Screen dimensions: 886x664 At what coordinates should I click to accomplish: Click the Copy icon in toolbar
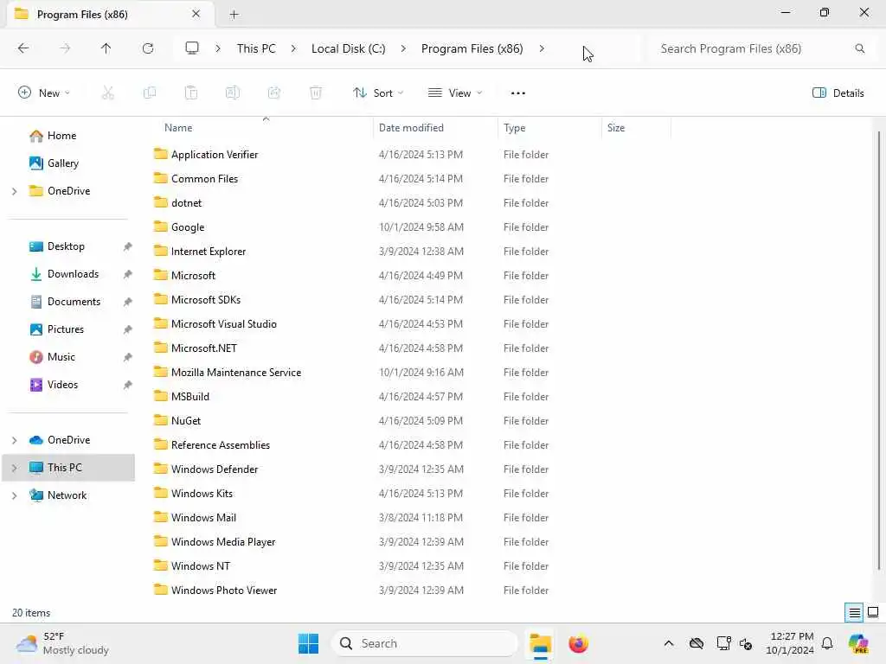click(149, 93)
